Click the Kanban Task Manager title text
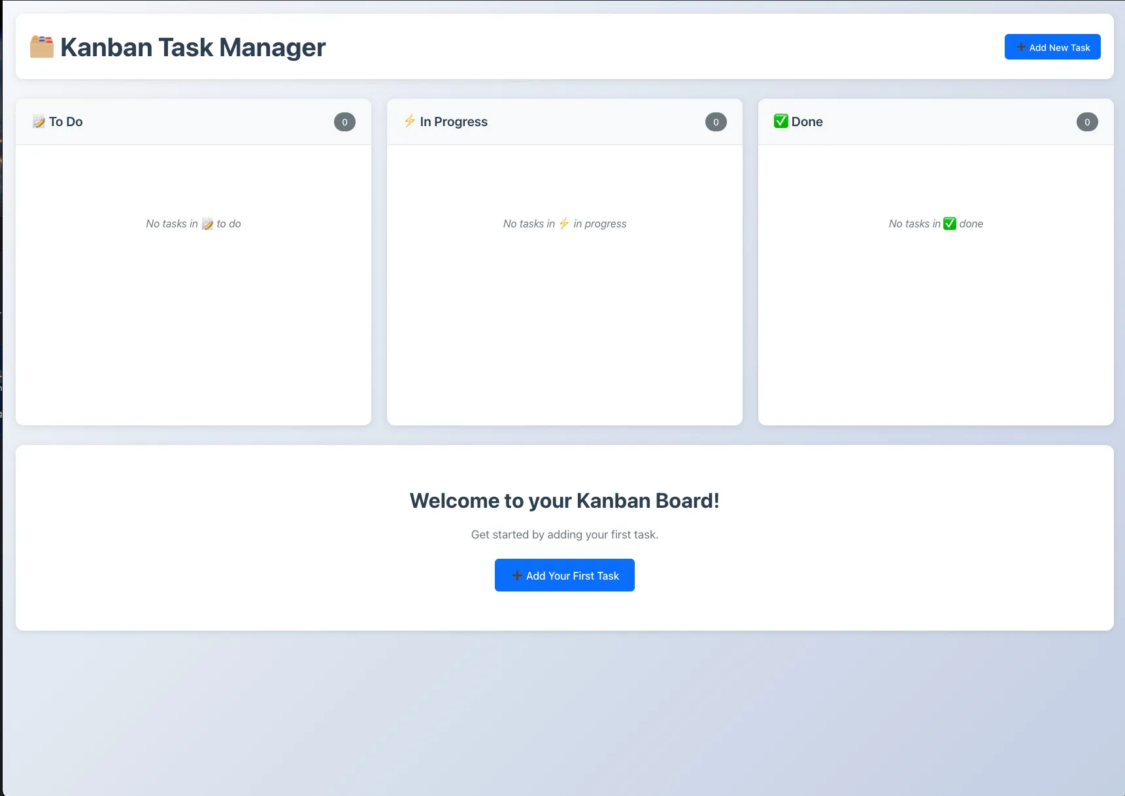The height and width of the screenshot is (796, 1125). [x=193, y=47]
